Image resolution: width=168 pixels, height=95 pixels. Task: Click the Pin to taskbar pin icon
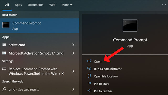click(90, 91)
